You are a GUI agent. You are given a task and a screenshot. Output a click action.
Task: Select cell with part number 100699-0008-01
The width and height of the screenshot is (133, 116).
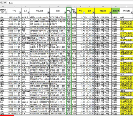point(14,56)
